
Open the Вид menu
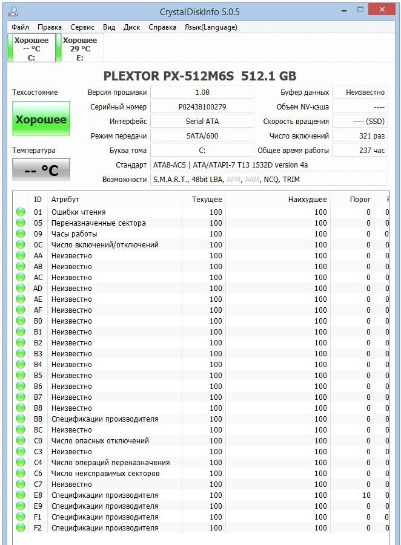[109, 27]
